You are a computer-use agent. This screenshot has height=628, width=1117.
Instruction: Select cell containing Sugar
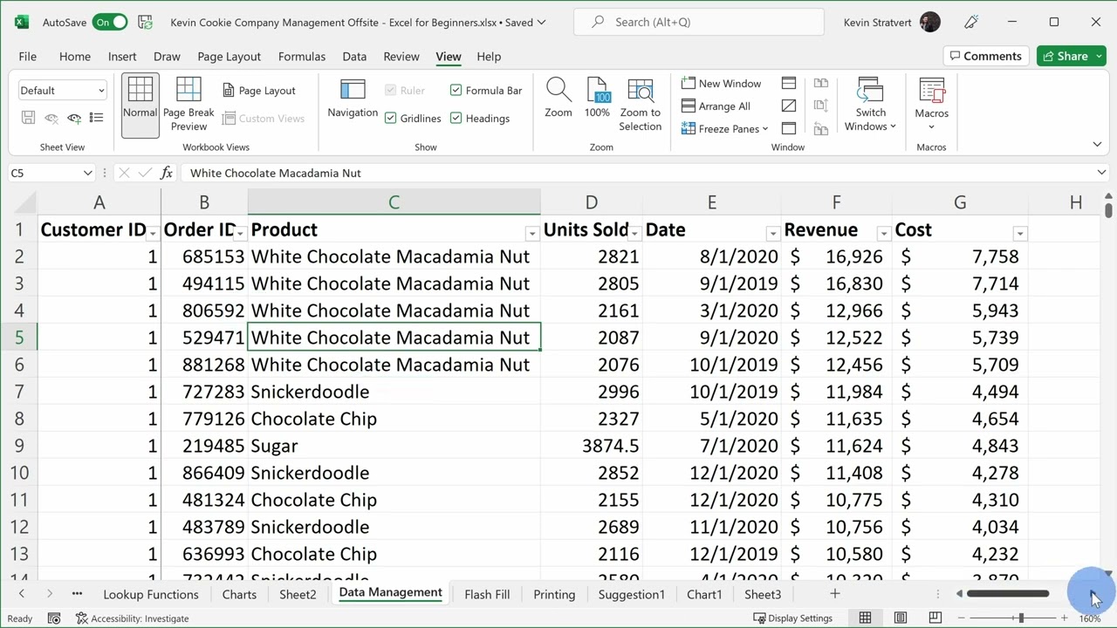[394, 446]
